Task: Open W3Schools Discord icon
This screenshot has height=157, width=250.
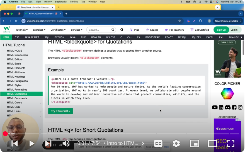Action: click(x=227, y=108)
